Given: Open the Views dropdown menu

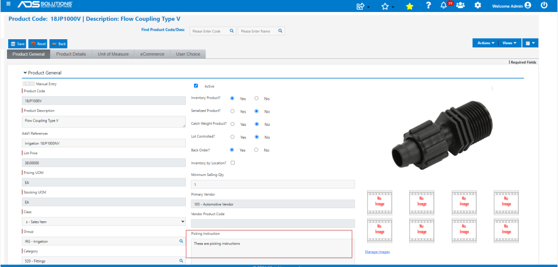Looking at the screenshot, I should [510, 43].
